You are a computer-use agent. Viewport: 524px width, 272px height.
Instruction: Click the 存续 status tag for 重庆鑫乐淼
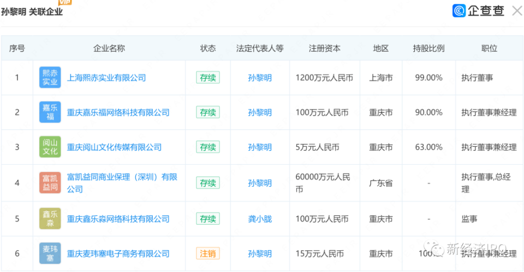(x=208, y=219)
